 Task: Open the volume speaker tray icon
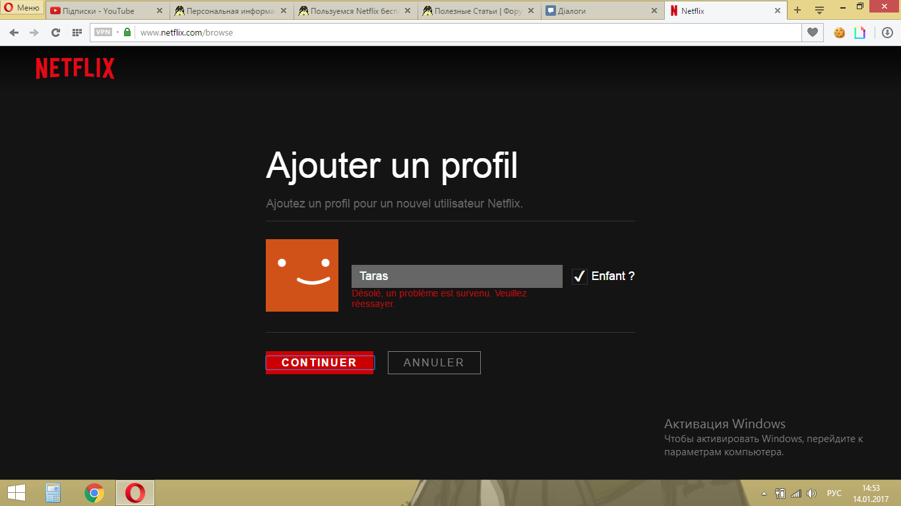811,493
